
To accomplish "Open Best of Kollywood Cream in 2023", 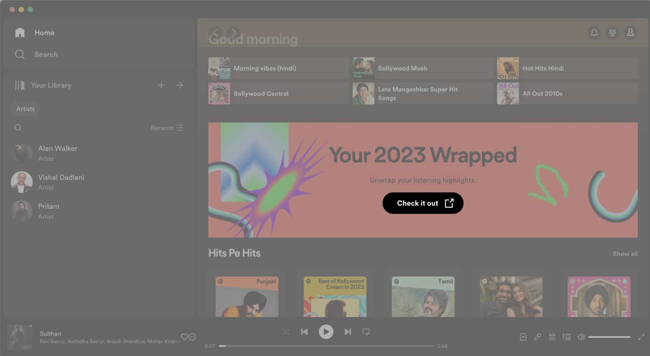I will [x=335, y=297].
